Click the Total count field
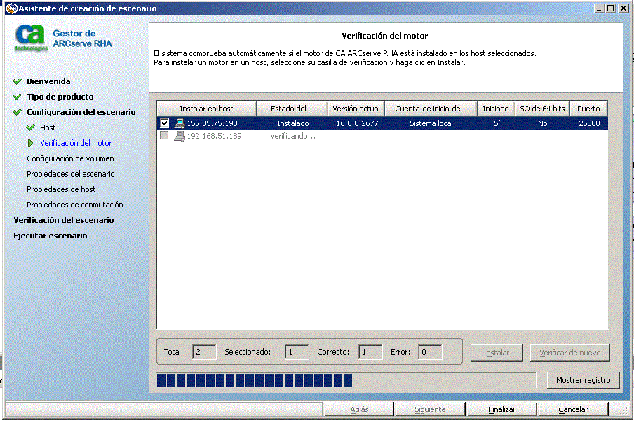Screen dimensions: 634x422 204,352
